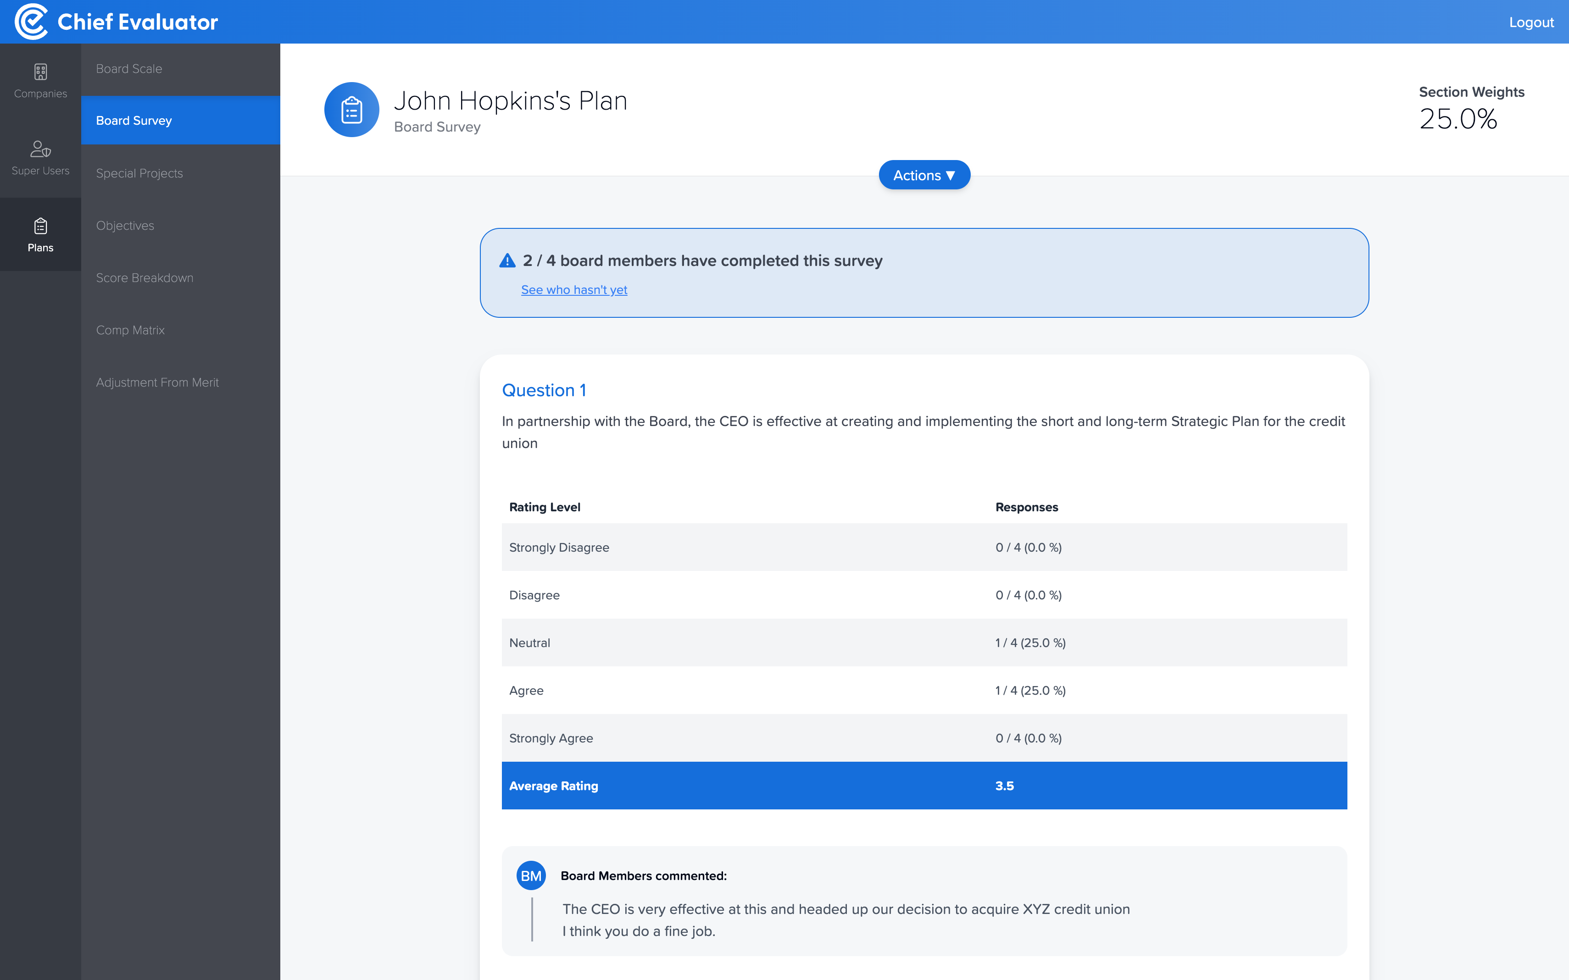Click the Question 1 heading
The width and height of the screenshot is (1569, 980).
[x=544, y=390]
